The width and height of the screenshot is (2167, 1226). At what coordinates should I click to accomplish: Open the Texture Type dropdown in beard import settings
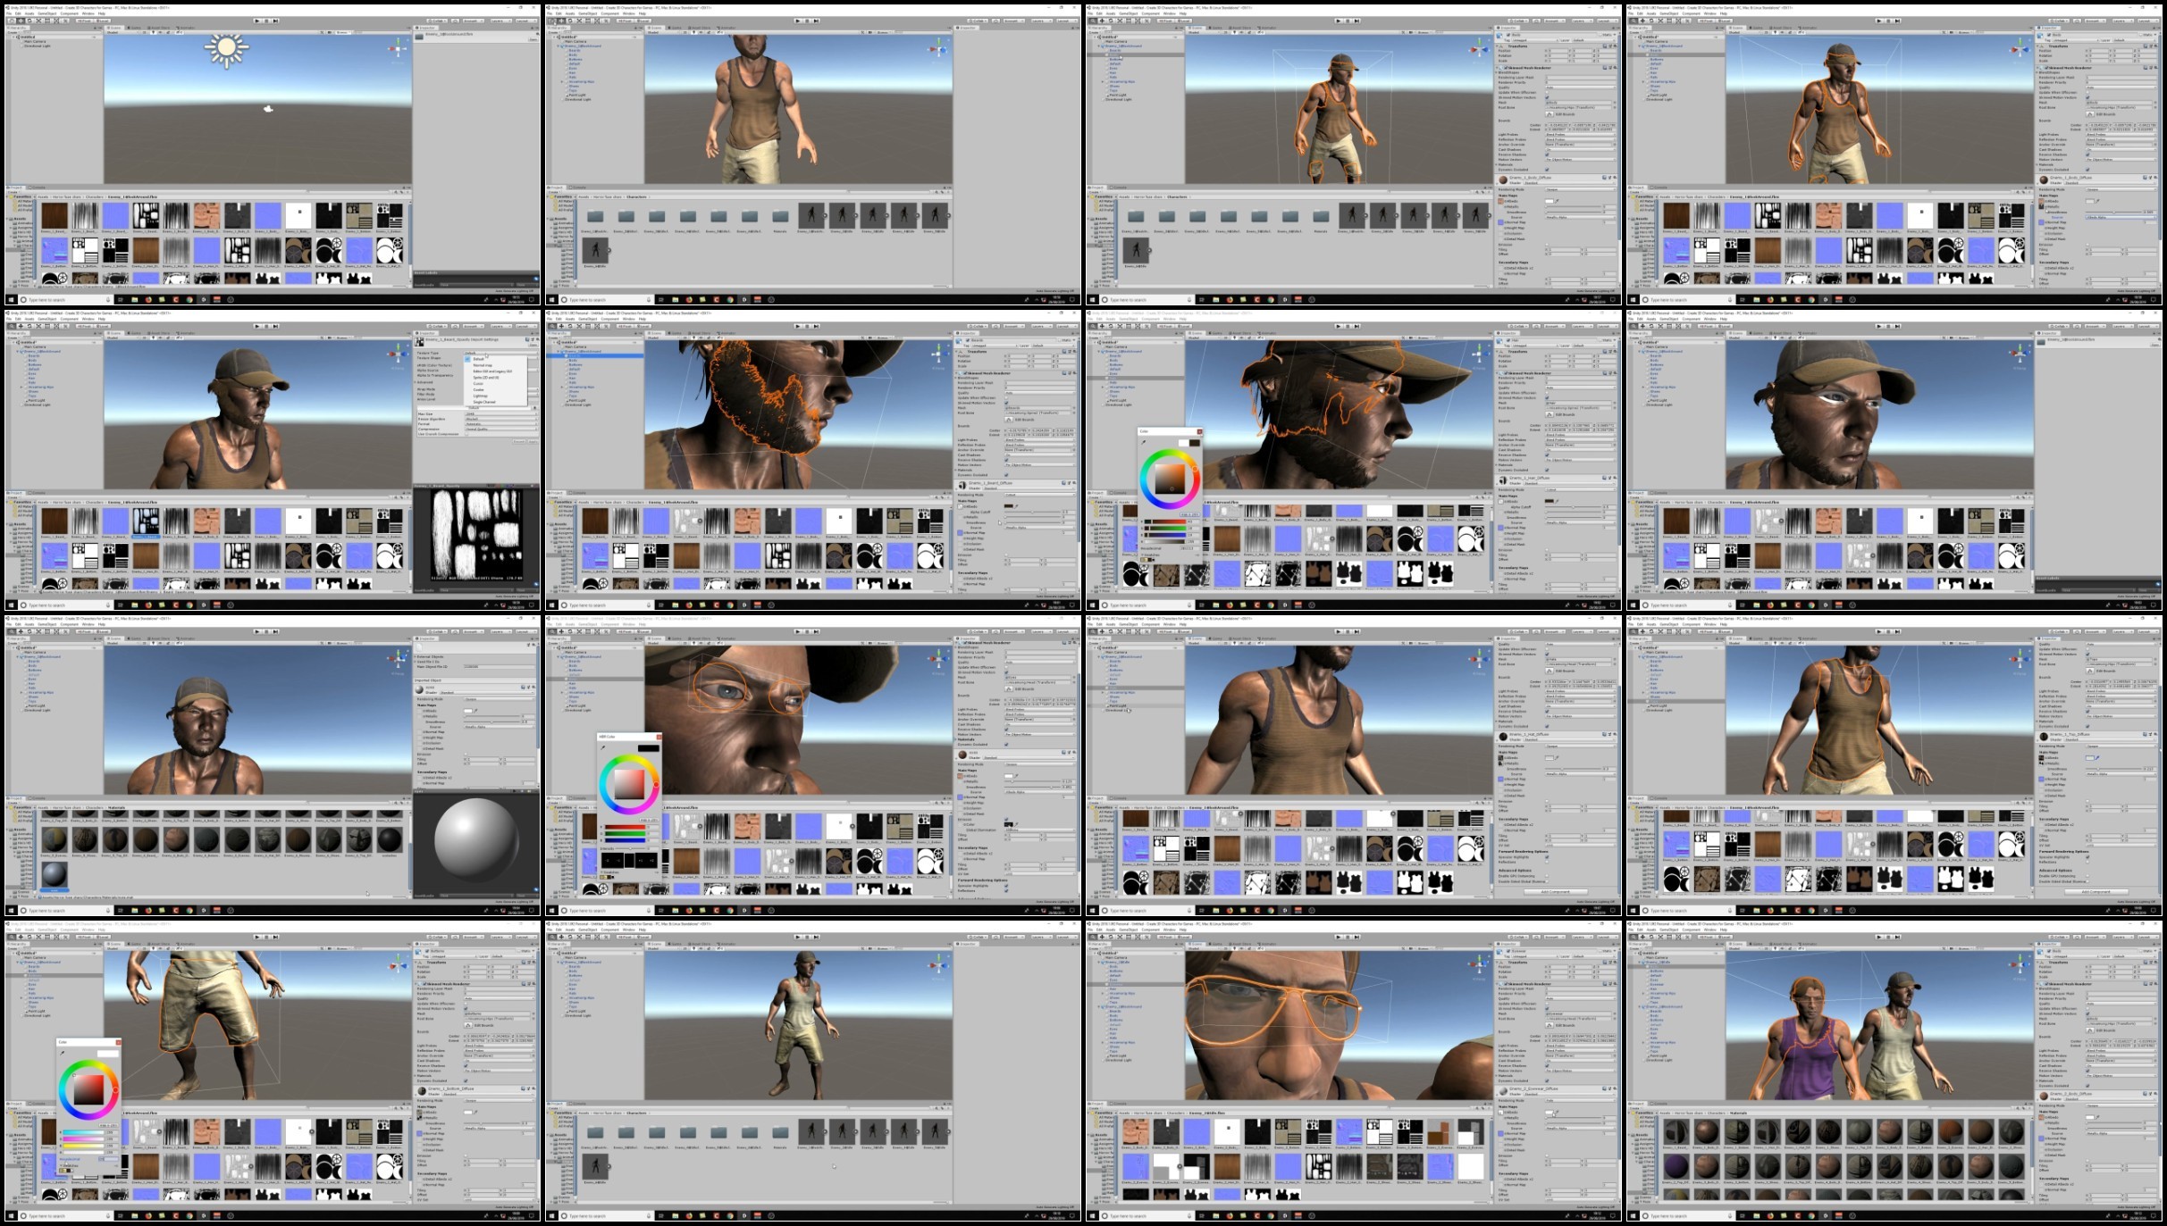tap(500, 353)
